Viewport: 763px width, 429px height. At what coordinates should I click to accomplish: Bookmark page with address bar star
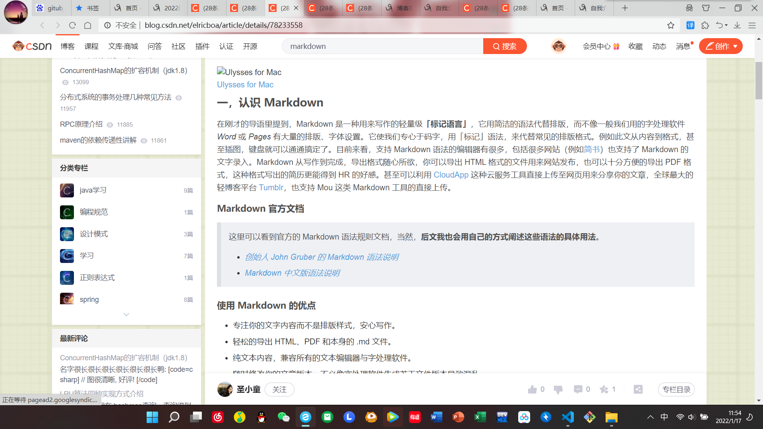pos(671,25)
